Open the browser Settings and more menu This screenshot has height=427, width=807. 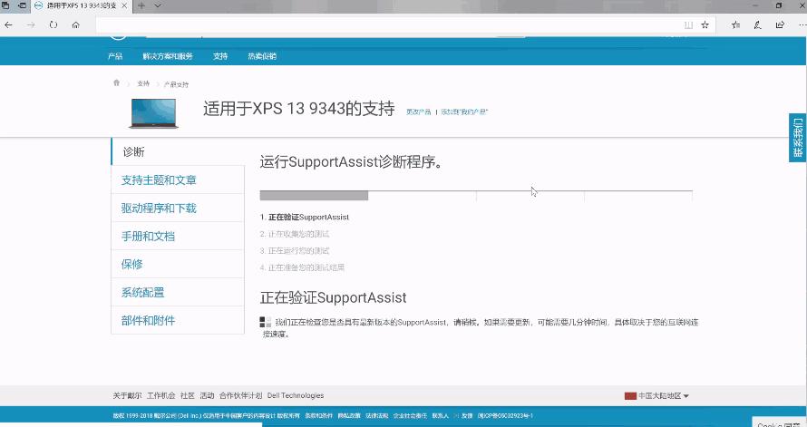802,24
